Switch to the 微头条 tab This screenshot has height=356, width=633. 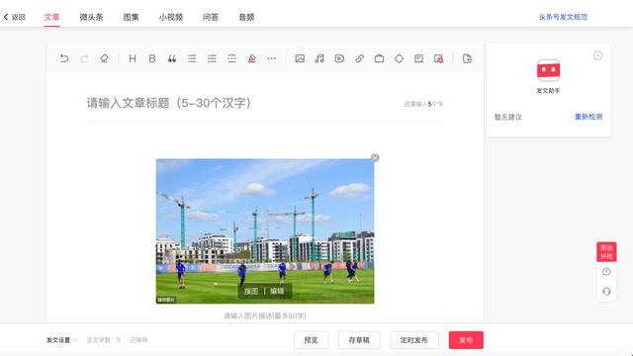[91, 17]
